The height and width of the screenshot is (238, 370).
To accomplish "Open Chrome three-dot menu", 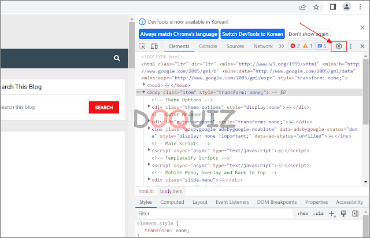I will point(360,7).
